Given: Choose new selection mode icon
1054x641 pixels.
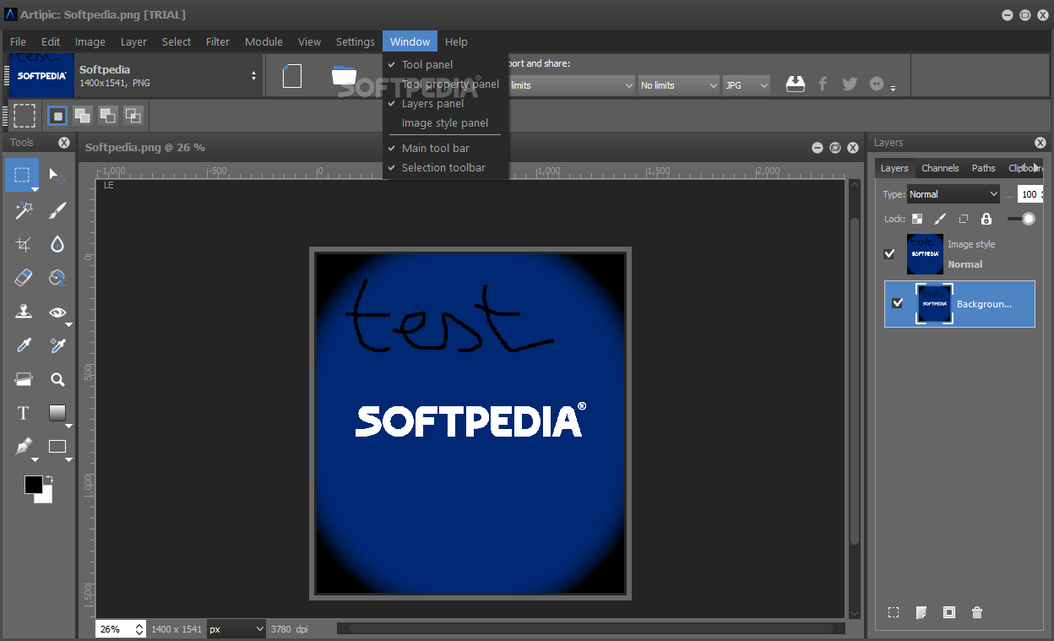Looking at the screenshot, I should 57,116.
